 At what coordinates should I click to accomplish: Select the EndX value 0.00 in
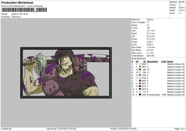150,42
